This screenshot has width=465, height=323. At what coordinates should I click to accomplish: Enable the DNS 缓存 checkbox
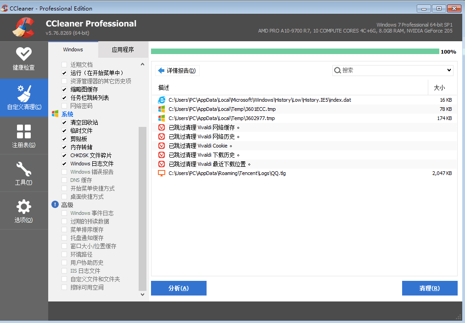coord(64,180)
